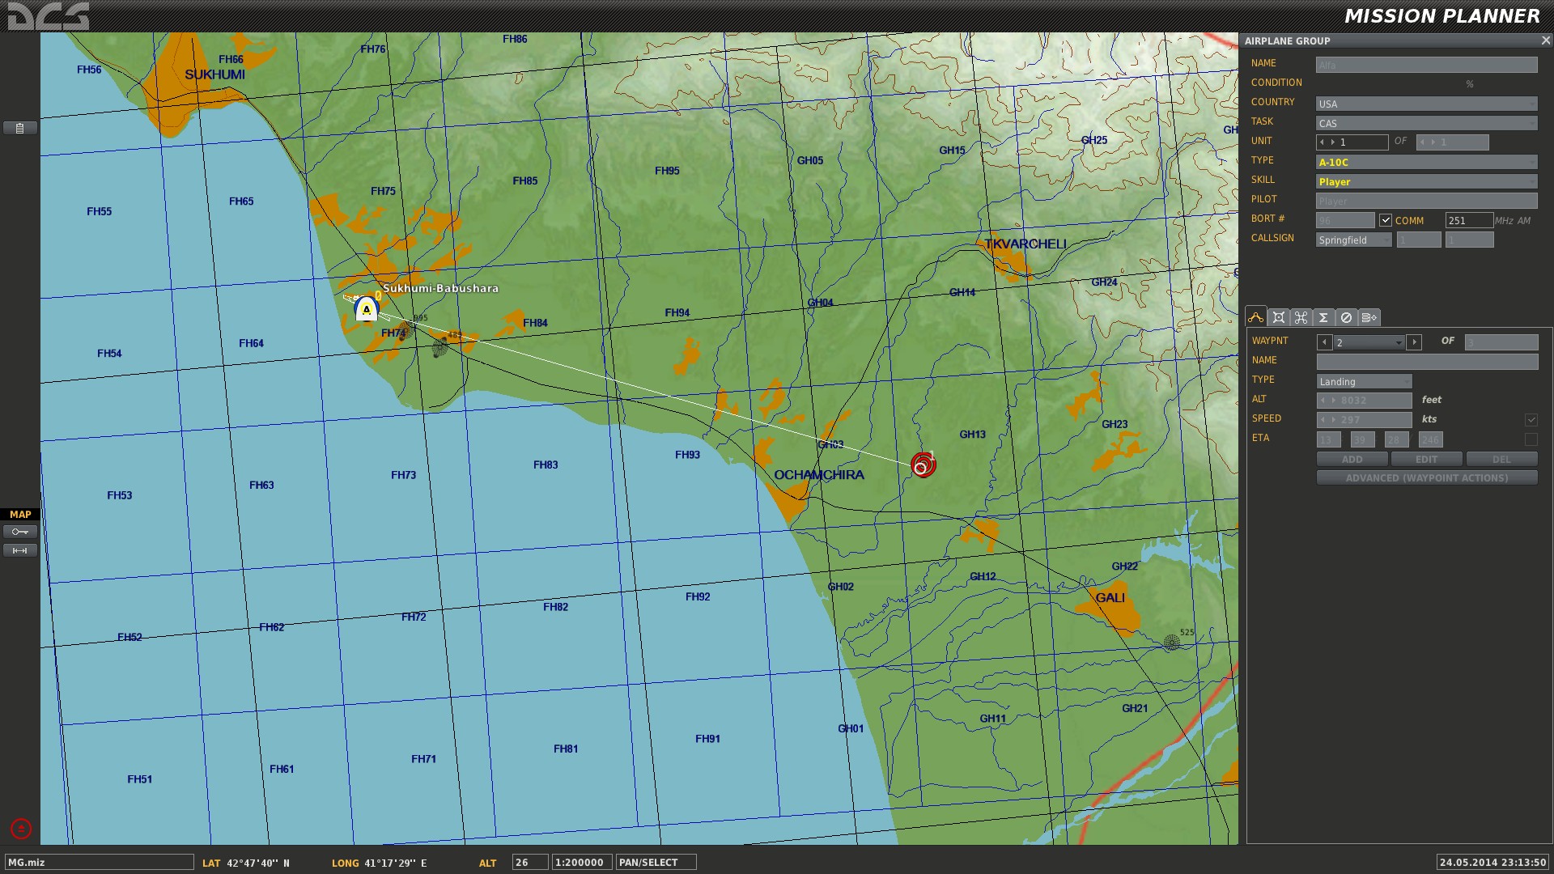Click the Pilot name field
Screen dimensions: 1554x874
[x=1427, y=201]
